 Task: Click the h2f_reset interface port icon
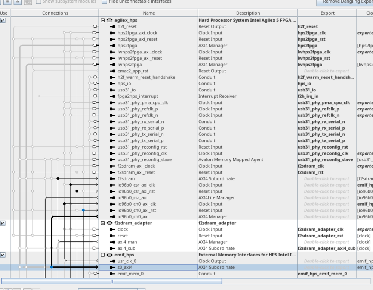point(112,26)
